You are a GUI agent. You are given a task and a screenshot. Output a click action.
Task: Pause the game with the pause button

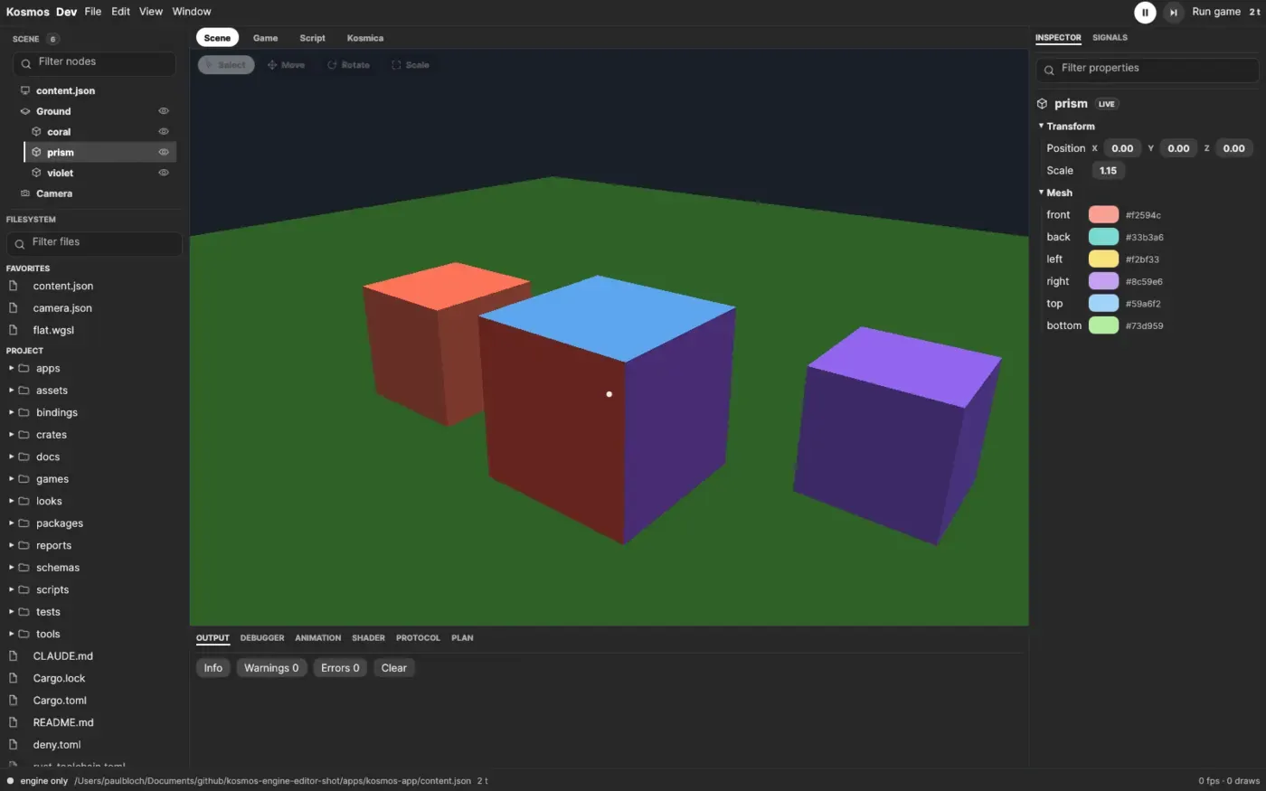[x=1145, y=12]
